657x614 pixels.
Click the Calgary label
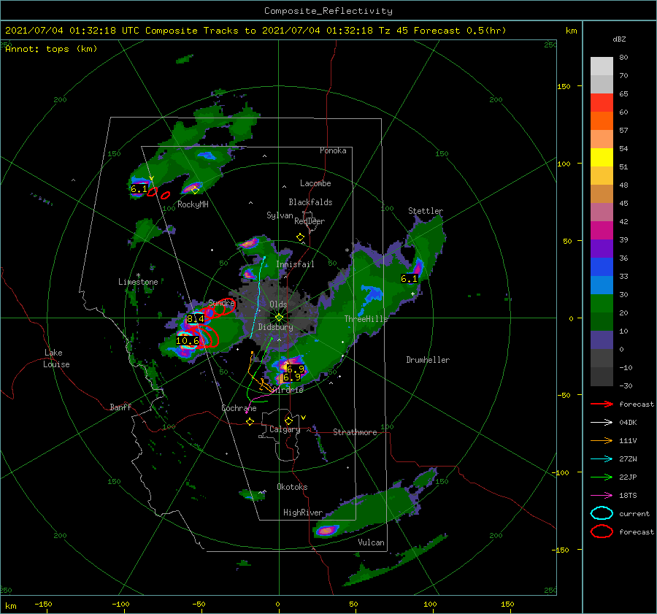click(x=285, y=429)
